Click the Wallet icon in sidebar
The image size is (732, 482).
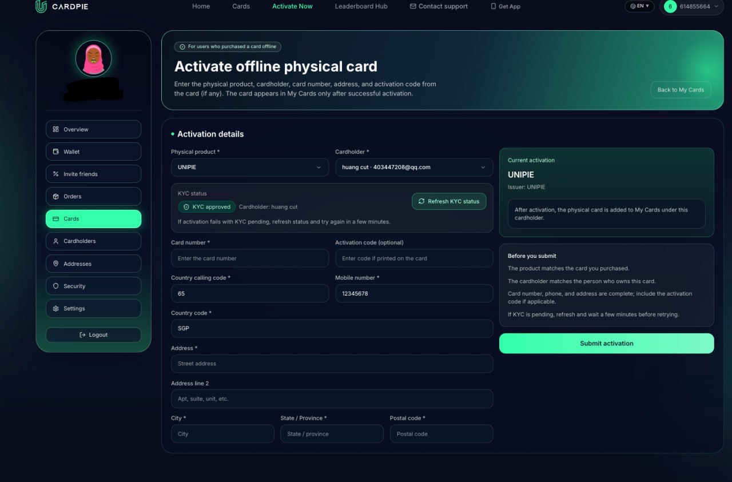(55, 152)
